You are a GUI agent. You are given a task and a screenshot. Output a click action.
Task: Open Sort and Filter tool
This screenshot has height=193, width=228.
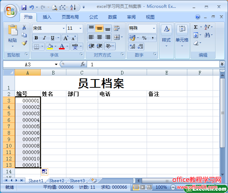207,27
